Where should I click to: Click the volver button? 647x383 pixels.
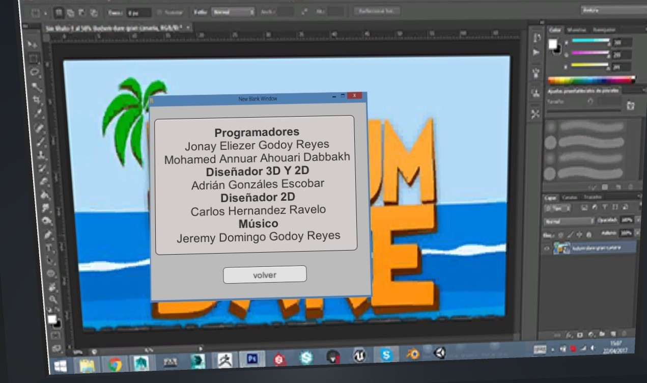(x=265, y=275)
